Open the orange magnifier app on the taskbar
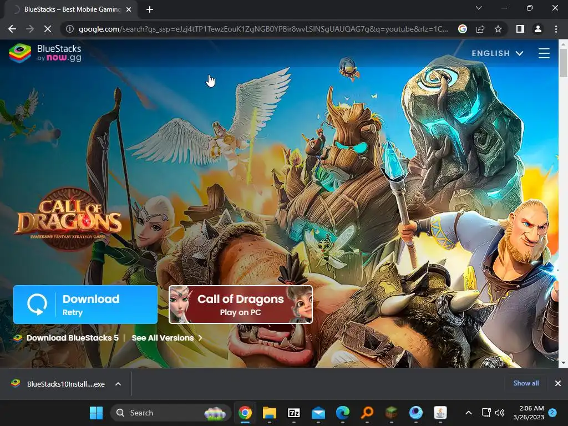 (367, 413)
